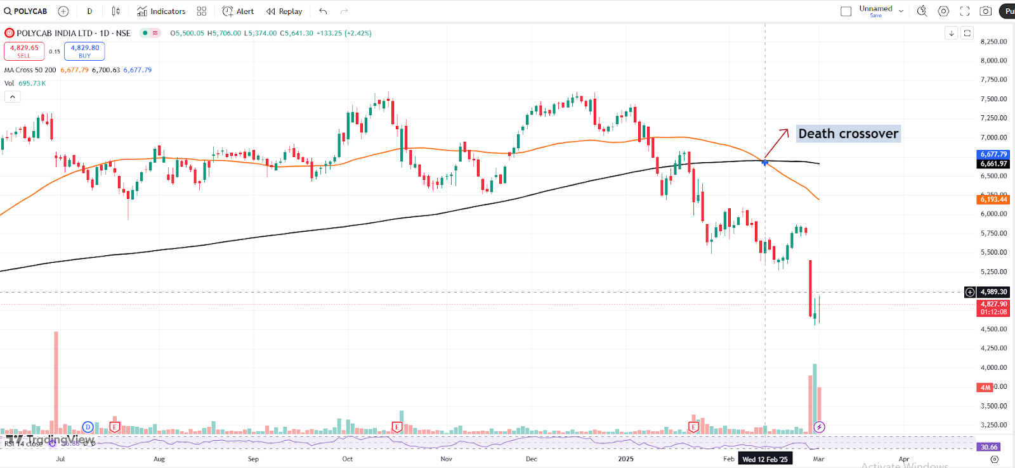This screenshot has height=468, width=1015.
Task: Click the Unnamed layout Save link
Action: 875,15
